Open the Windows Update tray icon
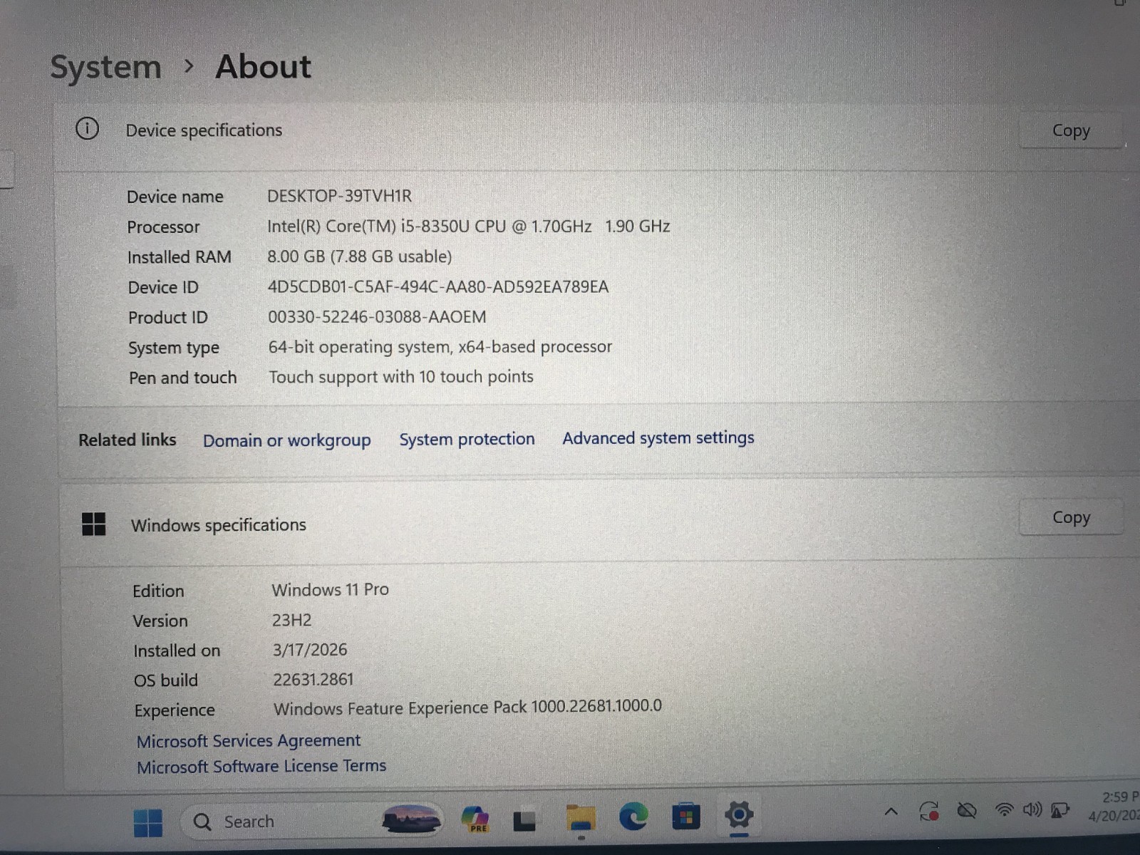Viewport: 1140px width, 855px height. [929, 811]
